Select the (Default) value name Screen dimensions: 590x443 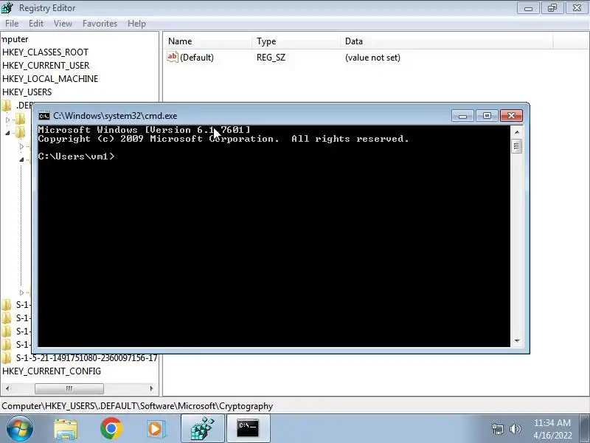(197, 58)
